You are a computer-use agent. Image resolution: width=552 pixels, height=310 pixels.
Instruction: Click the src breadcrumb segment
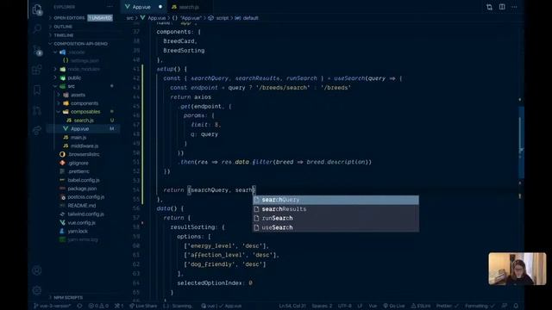click(x=130, y=18)
